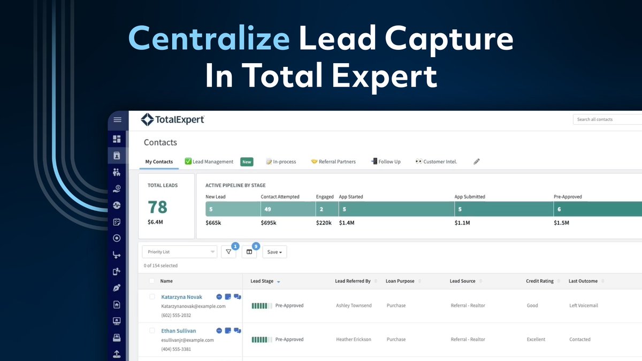Select the Pre-Approved pipeline segment
This screenshot has width=642, height=361.
598,209
